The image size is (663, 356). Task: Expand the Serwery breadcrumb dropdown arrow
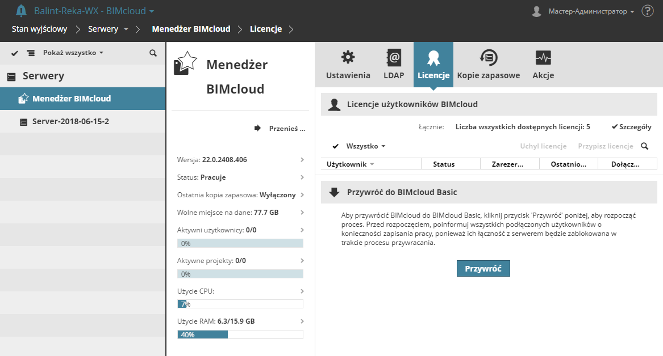click(126, 29)
